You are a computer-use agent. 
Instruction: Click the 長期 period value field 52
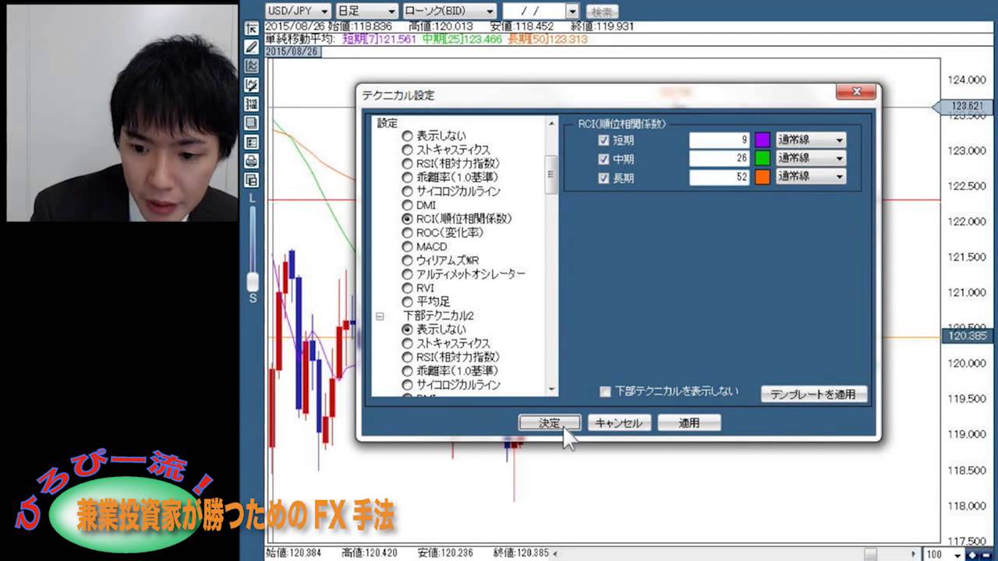[x=719, y=177]
